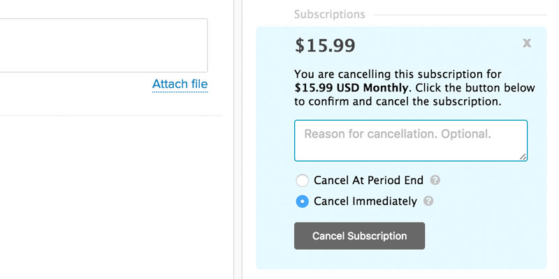Select the Cancel Immediately radio button
Image resolution: width=559 pixels, height=279 pixels.
[303, 202]
